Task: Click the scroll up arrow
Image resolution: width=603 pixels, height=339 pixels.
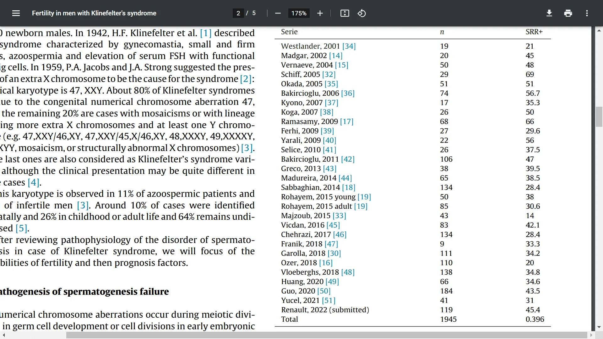Action: pyautogui.click(x=599, y=30)
